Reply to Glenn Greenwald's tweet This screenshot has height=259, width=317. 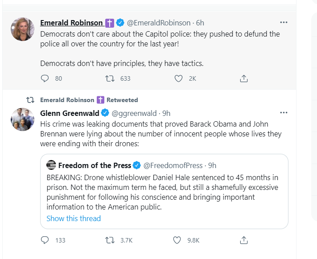[x=45, y=240]
